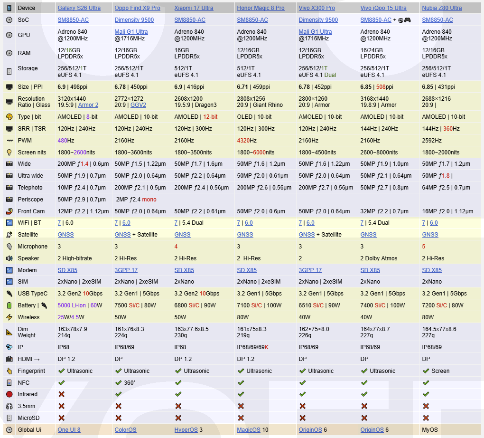Click GNSS link in Honor Magic 8 Pro column
Screen dimensions: 484x438
coord(245,235)
